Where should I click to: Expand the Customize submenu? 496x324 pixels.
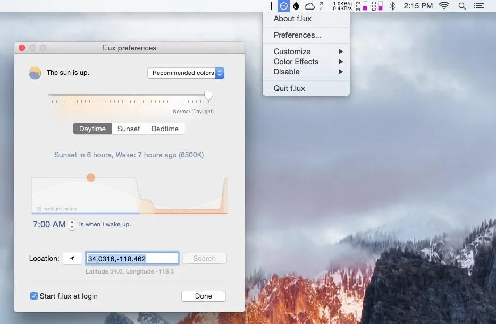(306, 52)
